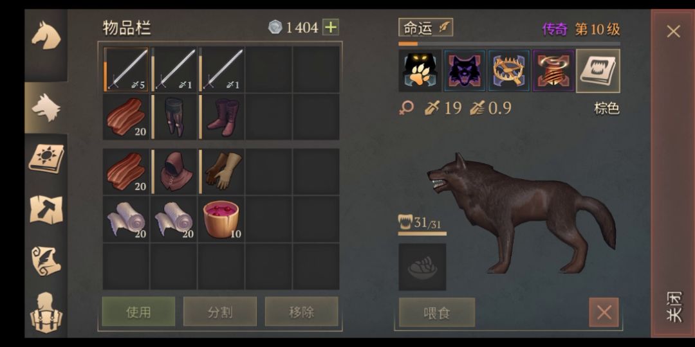Image resolution: width=695 pixels, height=347 pixels.
Task: Click the 分割 button
Action: click(x=220, y=312)
